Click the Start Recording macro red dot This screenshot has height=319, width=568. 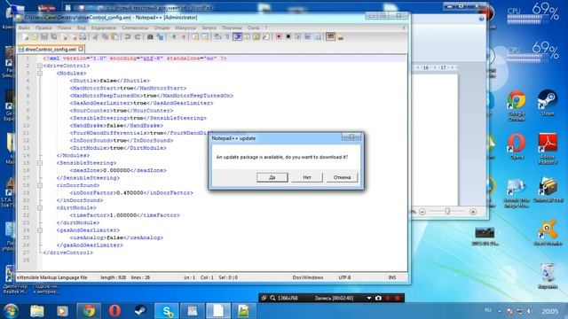pos(279,37)
